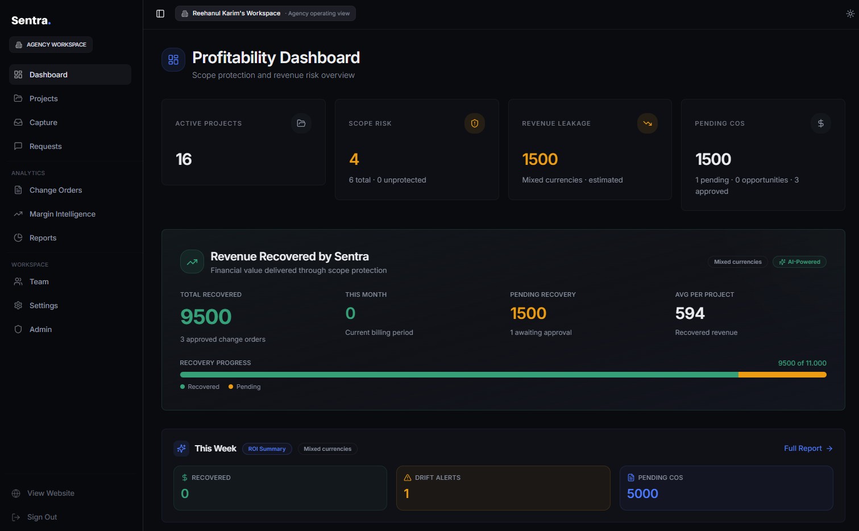Go to Team page
The image size is (859, 531).
point(70,281)
